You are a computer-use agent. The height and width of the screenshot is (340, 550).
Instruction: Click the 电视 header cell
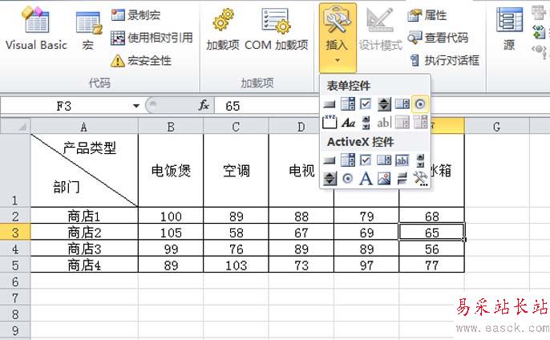coord(301,171)
